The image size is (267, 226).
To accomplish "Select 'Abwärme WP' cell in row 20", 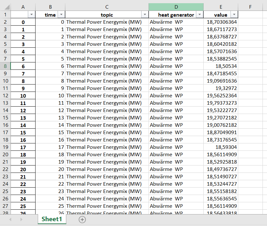I will [176, 155].
